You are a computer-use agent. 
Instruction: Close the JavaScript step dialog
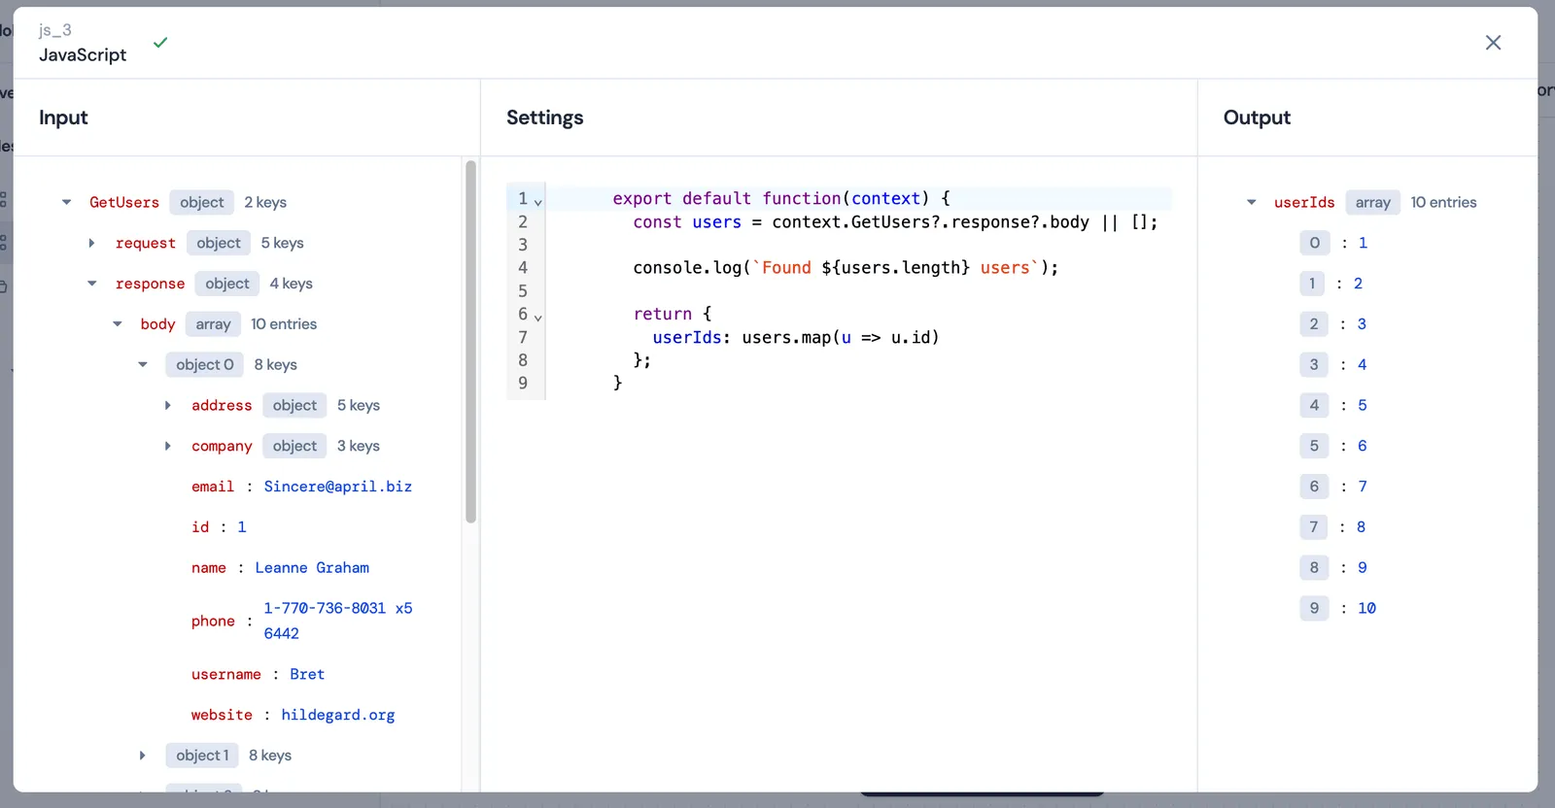tap(1493, 43)
